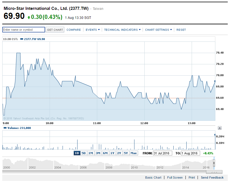The image size is (230, 182).
Task: Click the 69.60 price axis label
Action: click(x=220, y=98)
